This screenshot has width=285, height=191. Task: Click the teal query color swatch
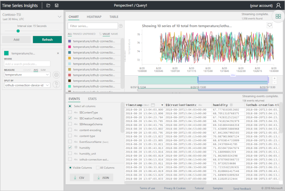tap(6, 53)
